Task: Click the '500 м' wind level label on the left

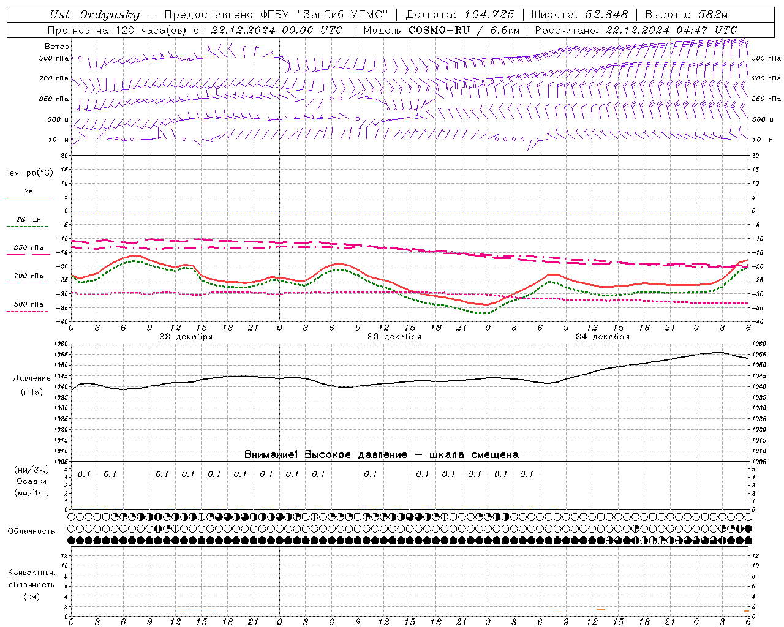Action: (59, 119)
